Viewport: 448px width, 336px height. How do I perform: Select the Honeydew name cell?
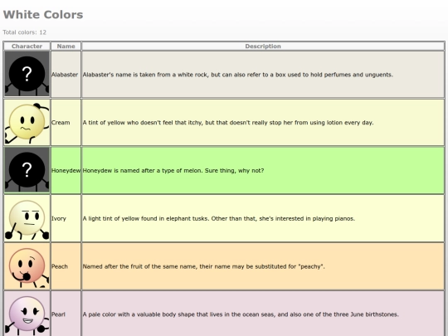[x=66, y=170]
